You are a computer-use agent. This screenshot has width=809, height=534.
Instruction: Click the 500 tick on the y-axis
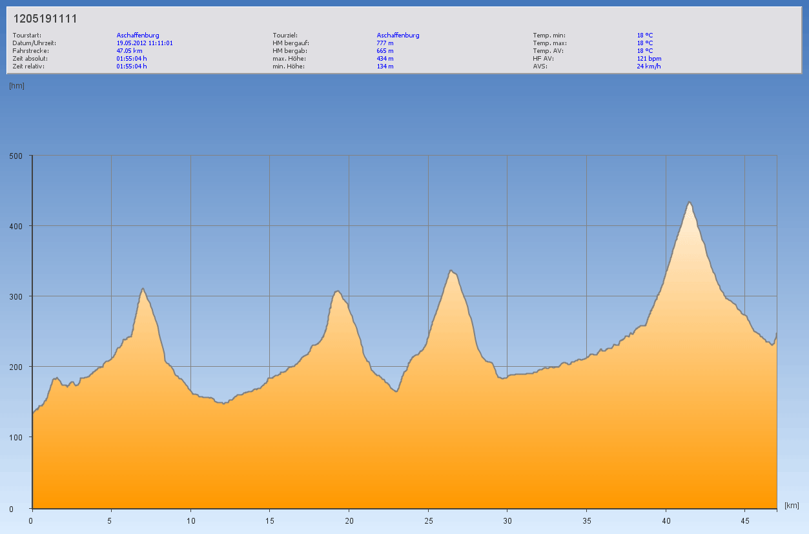(x=15, y=156)
